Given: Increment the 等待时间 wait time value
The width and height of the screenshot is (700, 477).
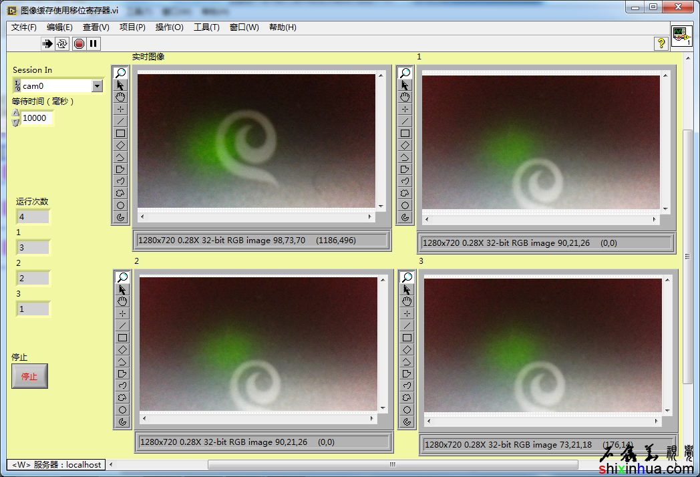Looking at the screenshot, I should 16,114.
